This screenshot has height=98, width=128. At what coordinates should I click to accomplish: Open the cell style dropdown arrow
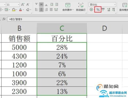point(9,10)
